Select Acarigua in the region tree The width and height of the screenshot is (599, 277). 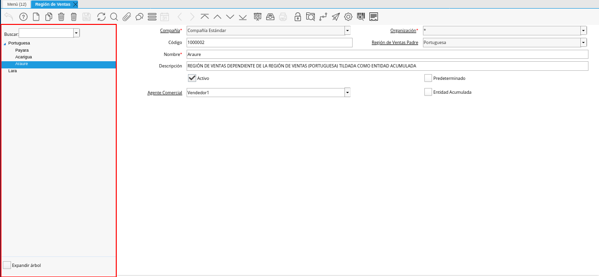(23, 57)
